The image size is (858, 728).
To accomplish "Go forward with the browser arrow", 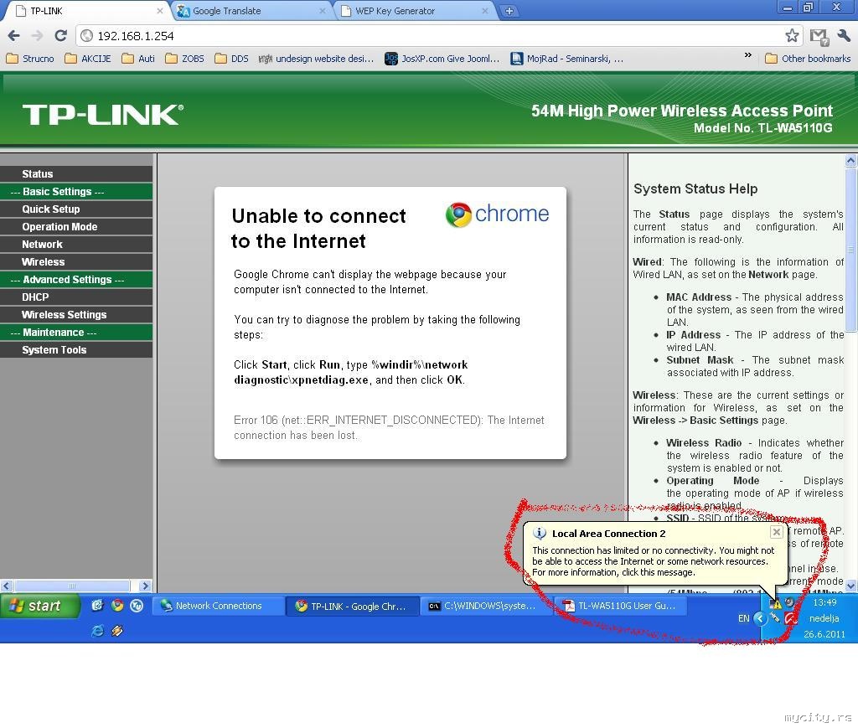I will tap(37, 35).
